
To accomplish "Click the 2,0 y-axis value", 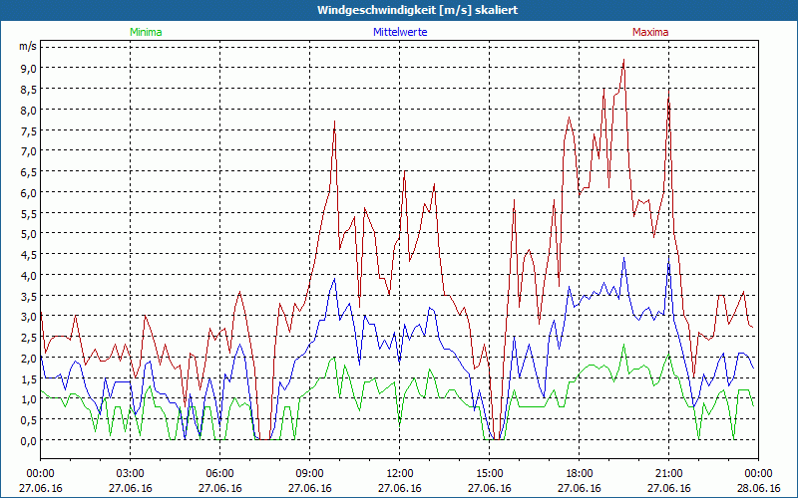I will [x=29, y=358].
